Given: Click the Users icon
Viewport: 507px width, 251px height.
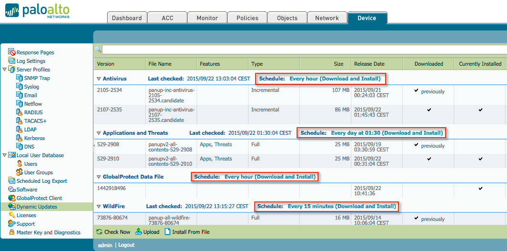Looking at the screenshot, I should click(x=20, y=164).
